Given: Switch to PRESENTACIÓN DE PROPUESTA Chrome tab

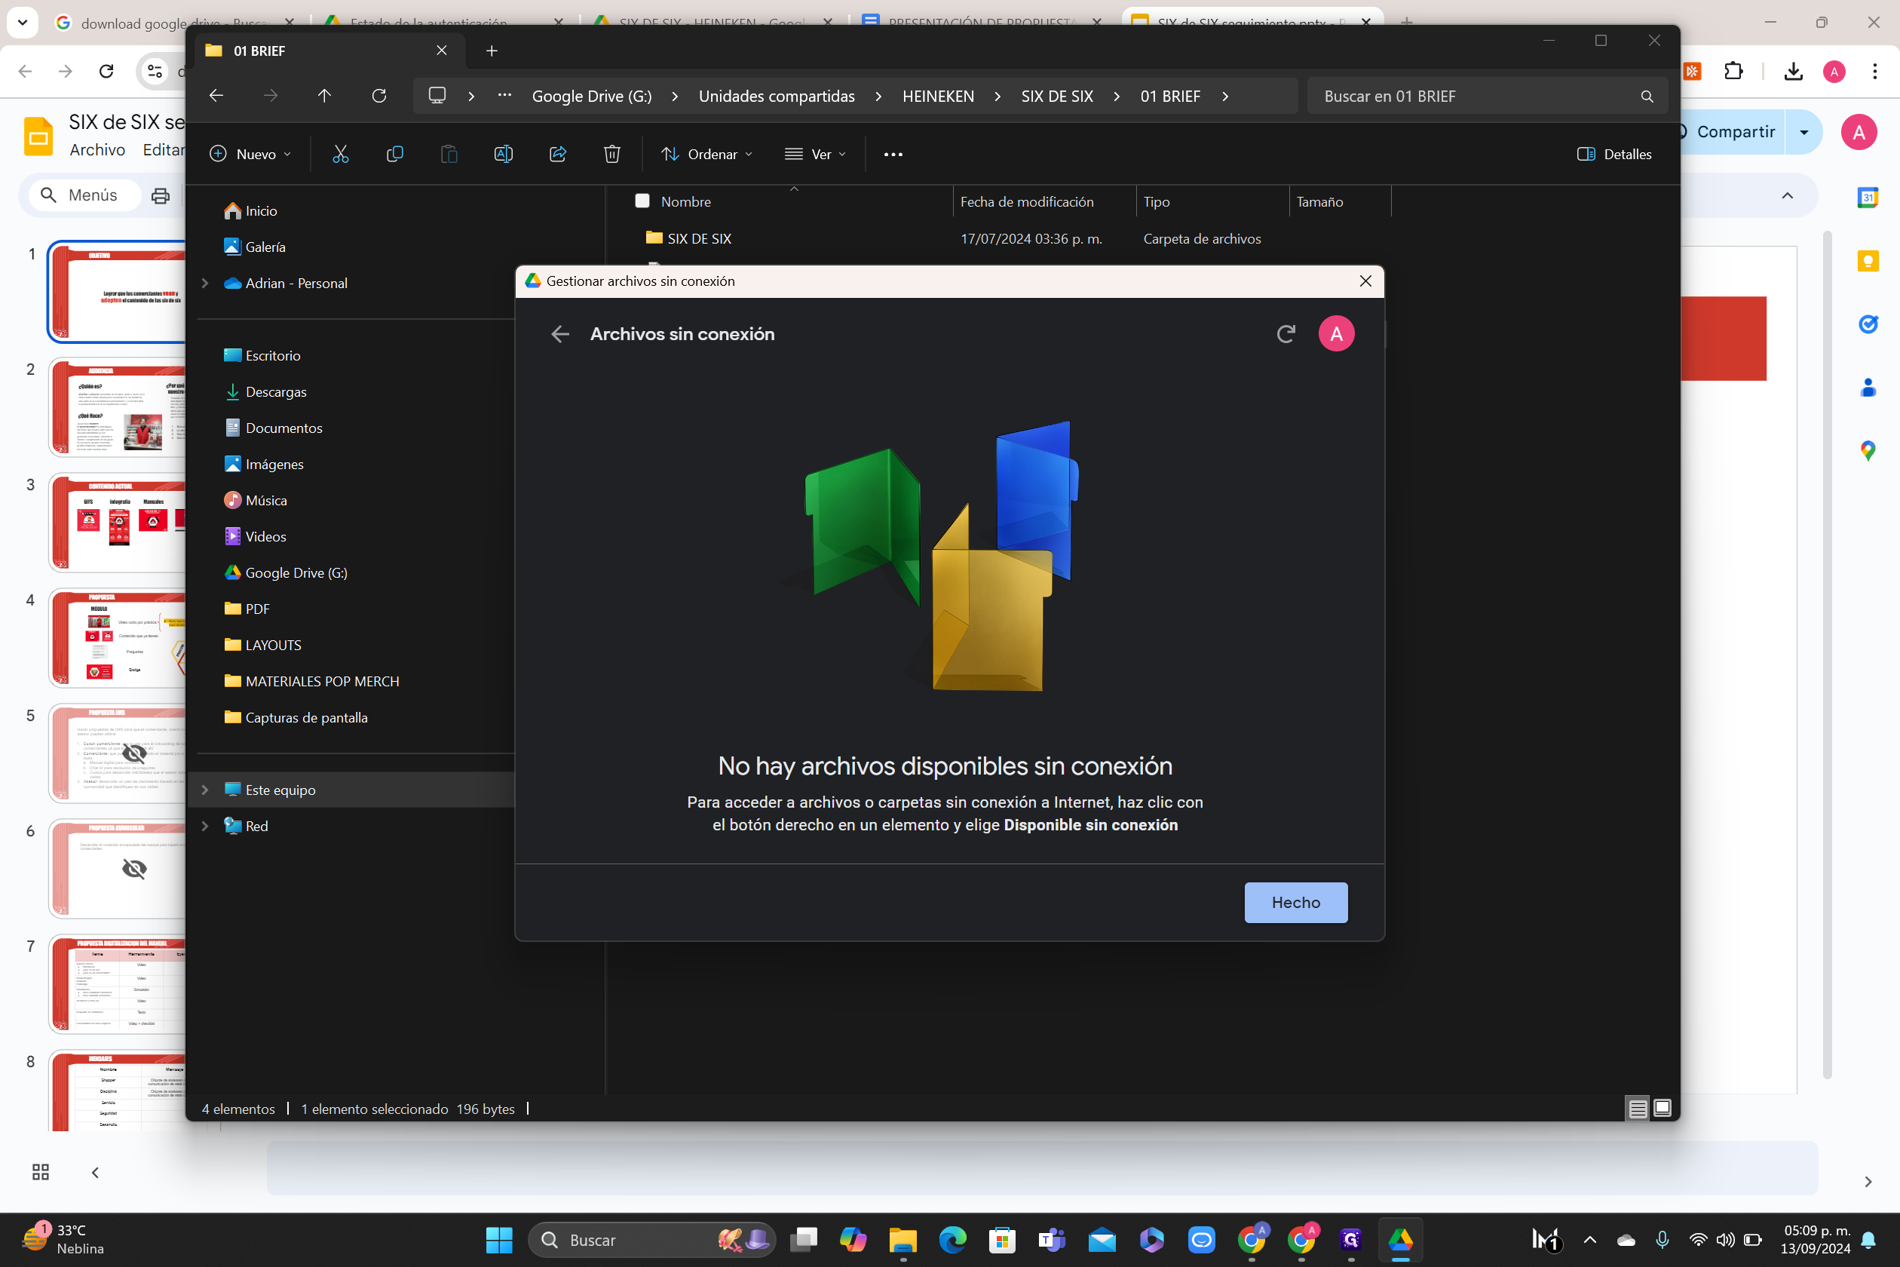Looking at the screenshot, I should pos(981,23).
